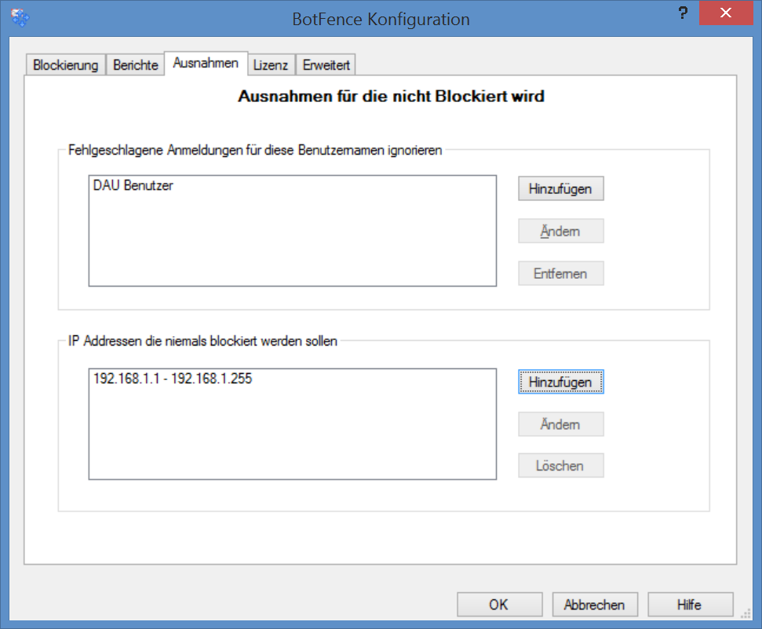Viewport: 762px width, 629px height.
Task: Switch to the Blockierung tab
Action: (x=66, y=64)
